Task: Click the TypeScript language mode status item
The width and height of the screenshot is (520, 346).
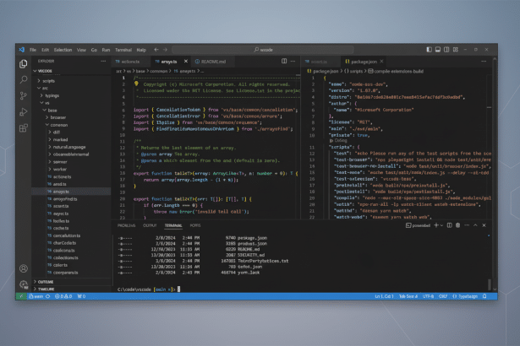Action: (x=465, y=296)
